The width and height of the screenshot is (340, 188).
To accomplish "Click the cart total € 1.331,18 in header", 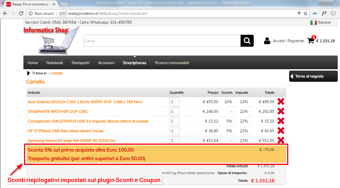I will (325, 41).
